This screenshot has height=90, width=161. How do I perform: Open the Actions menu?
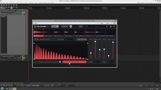26,3
